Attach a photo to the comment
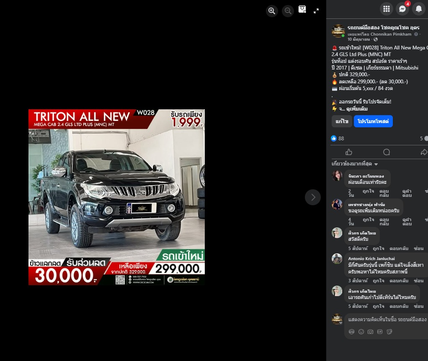The width and height of the screenshot is (428, 361). click(x=370, y=332)
